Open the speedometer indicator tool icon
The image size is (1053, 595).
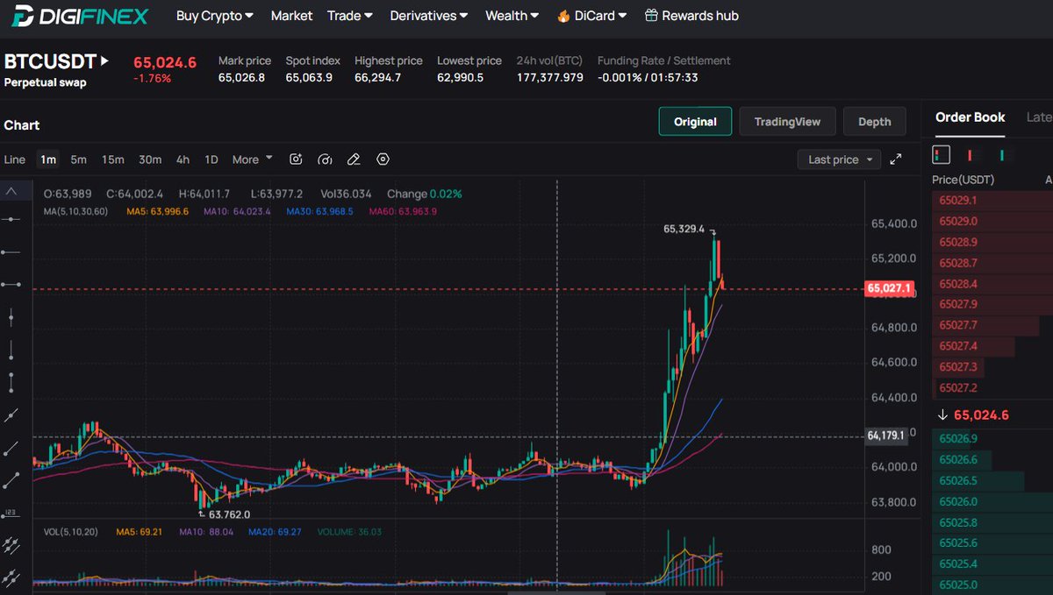tap(325, 159)
